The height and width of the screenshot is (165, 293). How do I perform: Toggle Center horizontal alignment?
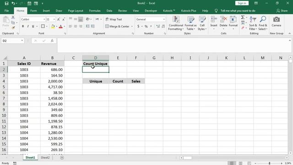76,27
